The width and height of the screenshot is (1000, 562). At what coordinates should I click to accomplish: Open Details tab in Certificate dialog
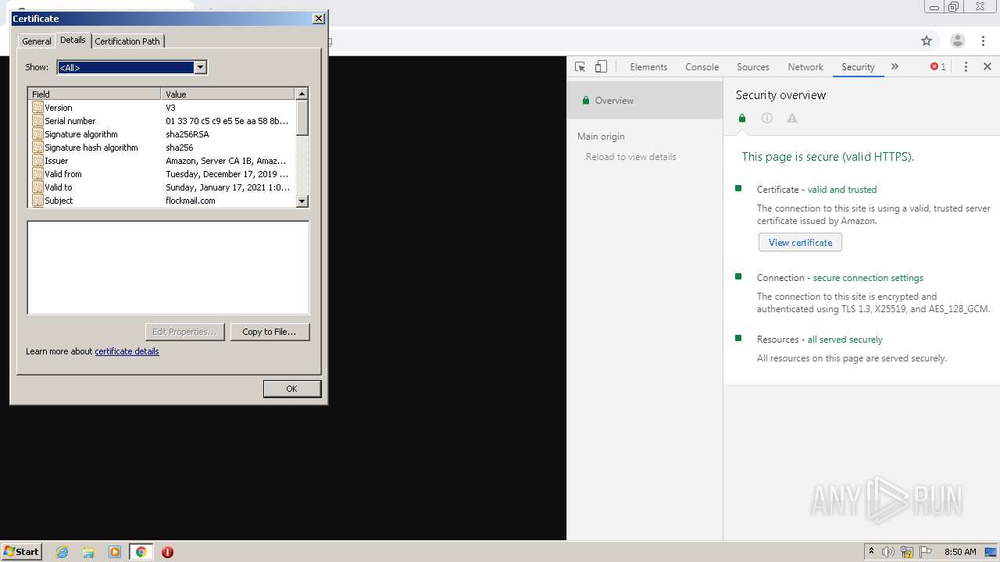73,40
